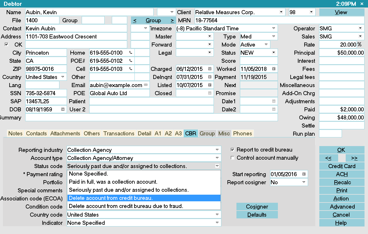Open the Type dropdown showing Med
The height and width of the screenshot is (234, 368).
[x=274, y=36]
